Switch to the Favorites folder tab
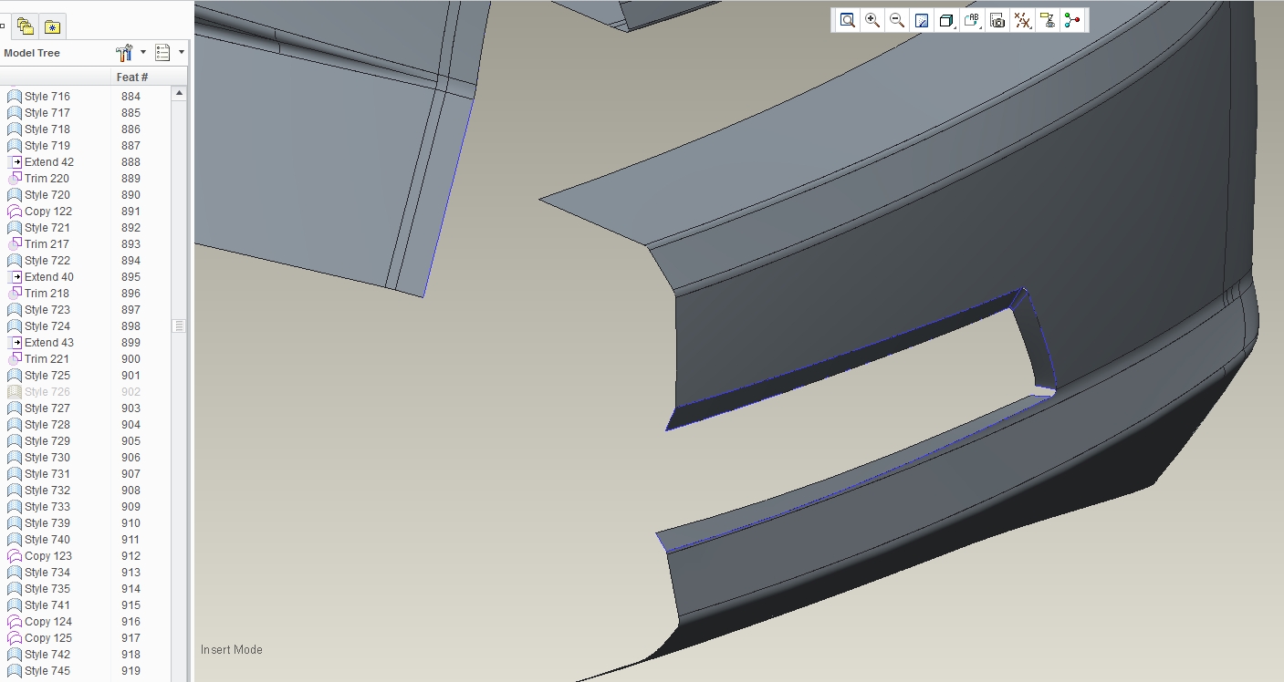 click(52, 26)
